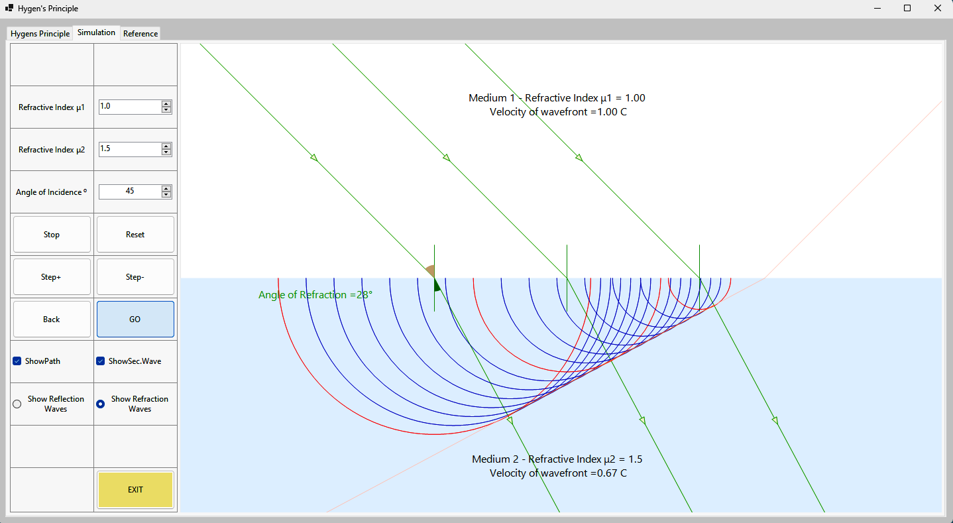Select Show Refraction Waves radio button
Screen dimensions: 953x523
click(x=101, y=404)
